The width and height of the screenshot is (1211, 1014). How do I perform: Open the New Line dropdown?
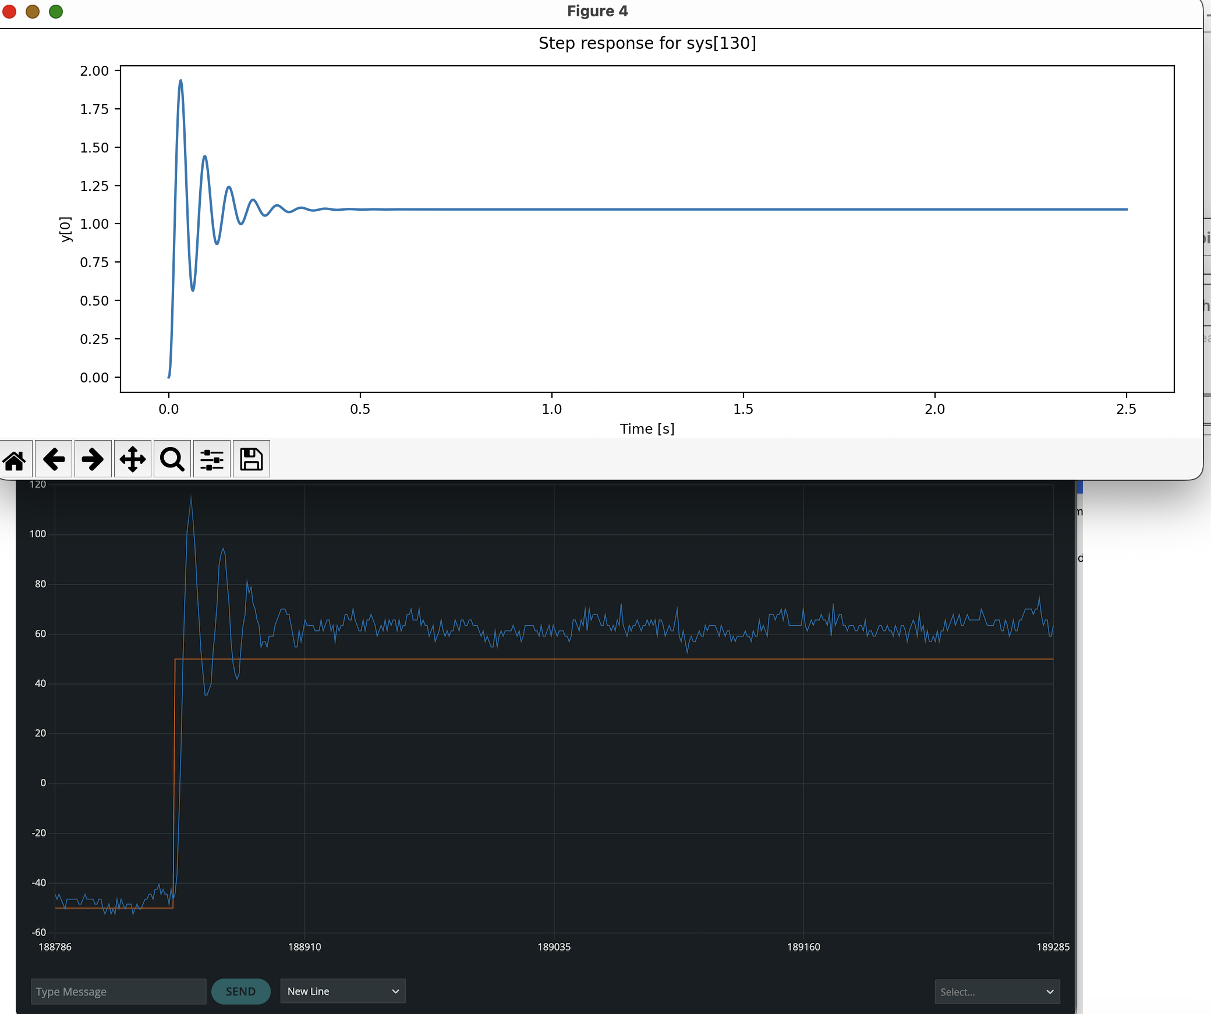tap(342, 991)
